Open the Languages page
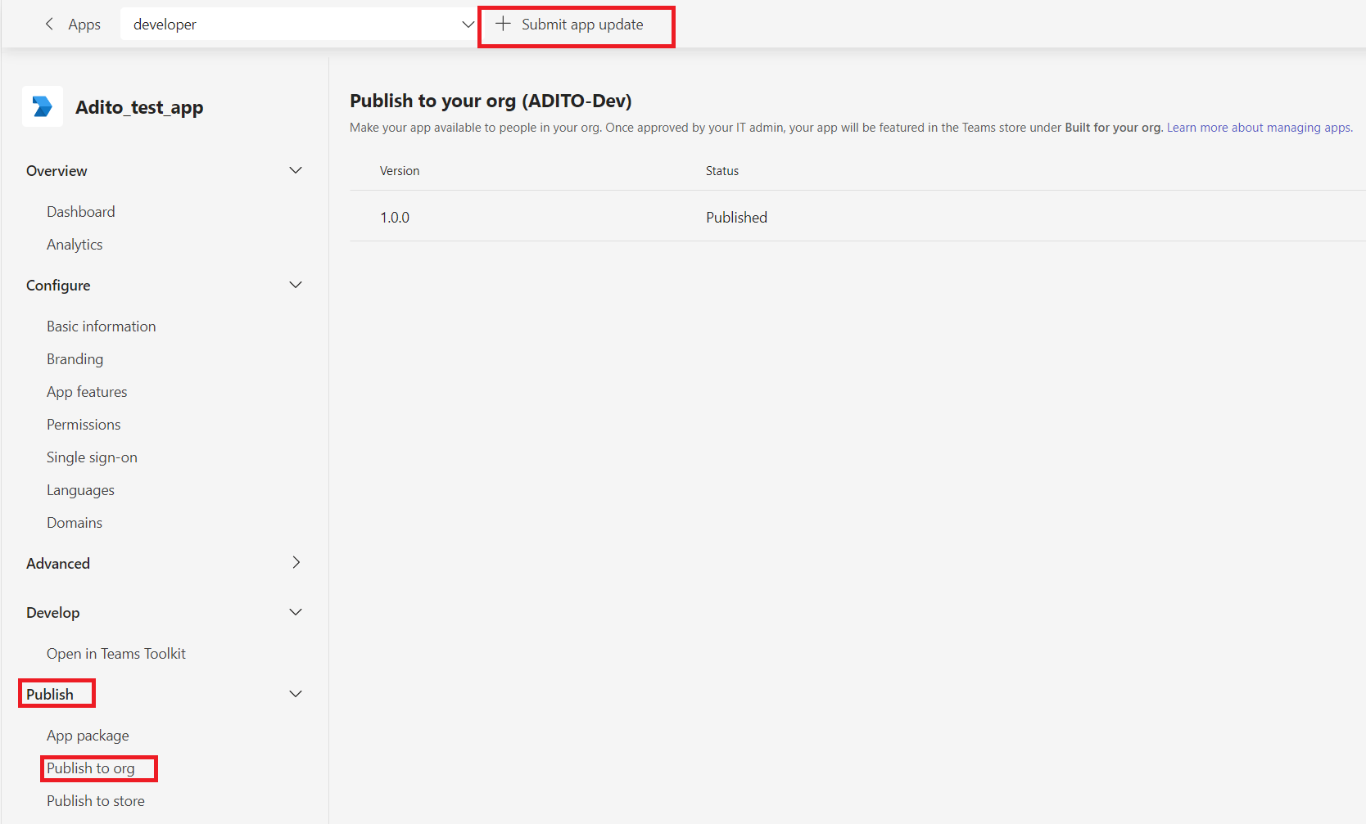Image resolution: width=1366 pixels, height=824 pixels. (x=80, y=489)
